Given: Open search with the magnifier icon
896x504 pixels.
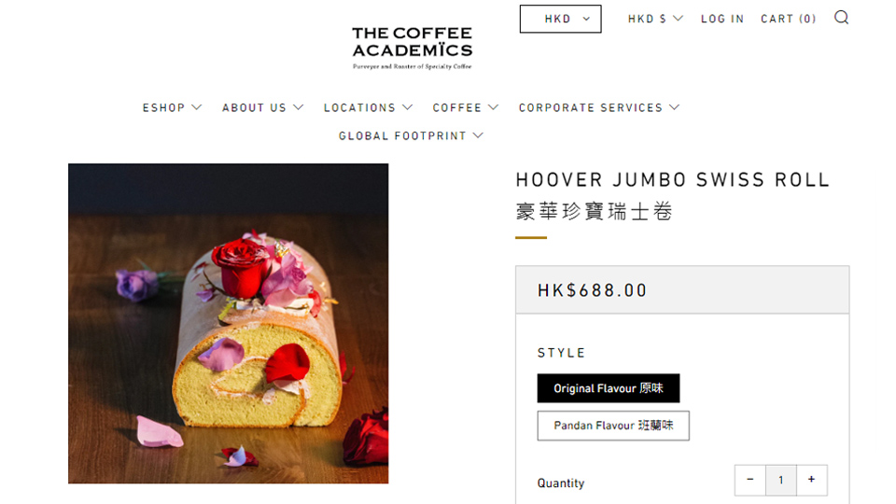Looking at the screenshot, I should point(841,18).
